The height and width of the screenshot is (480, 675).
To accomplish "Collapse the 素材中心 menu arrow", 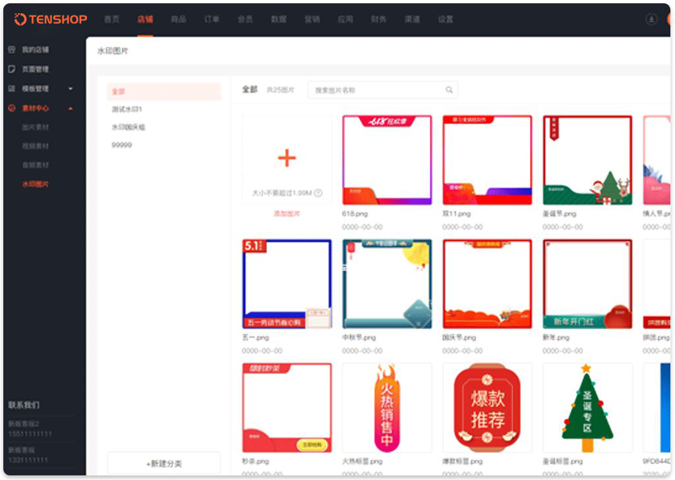I will 71,108.
